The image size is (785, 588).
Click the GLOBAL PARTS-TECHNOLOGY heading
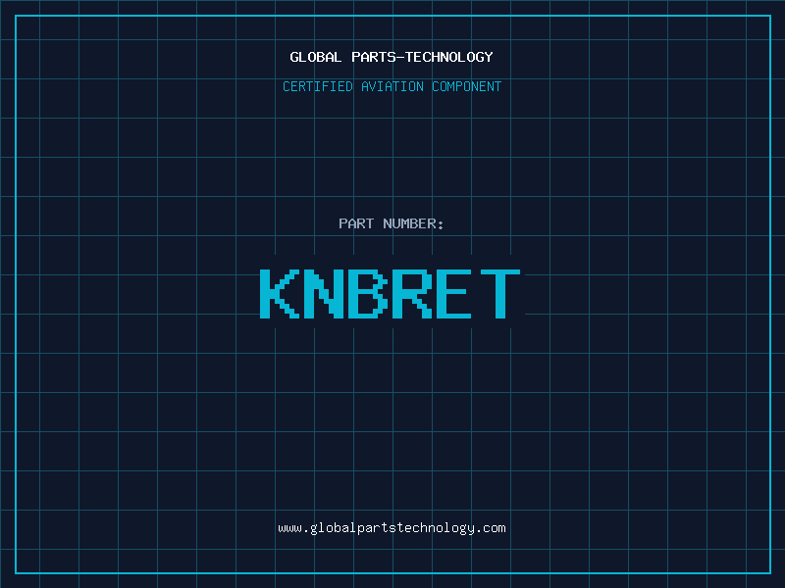[x=392, y=57]
